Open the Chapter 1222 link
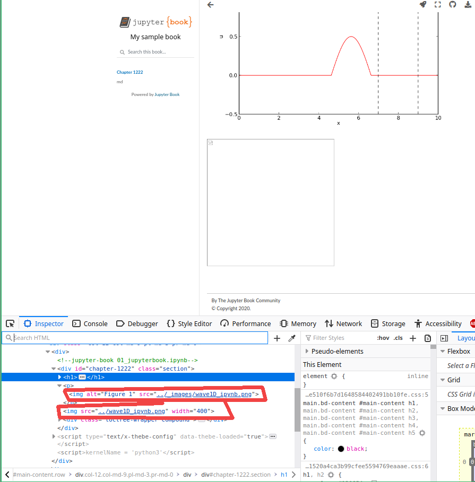Image resolution: width=475 pixels, height=482 pixels. click(x=129, y=72)
